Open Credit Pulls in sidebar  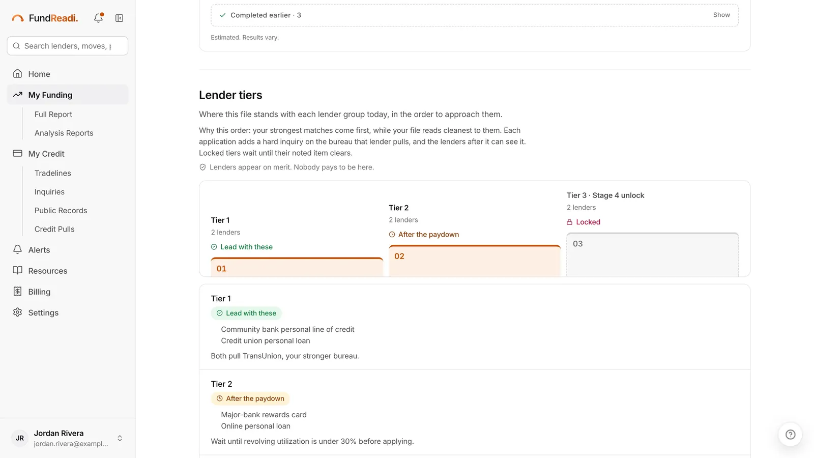(54, 229)
